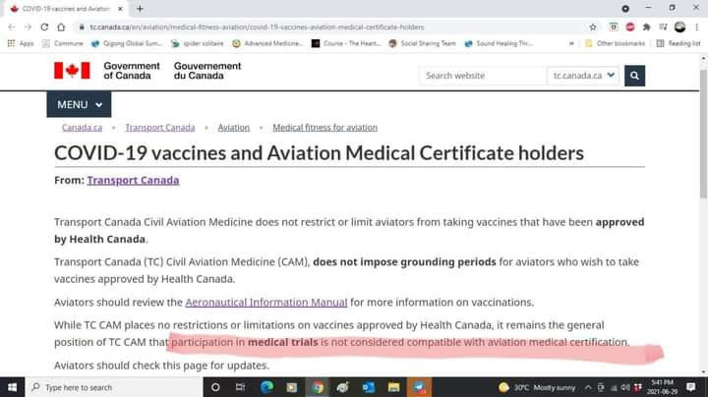The height and width of the screenshot is (397, 708).
Task: Open the media control icon in toolbar
Action: point(663,28)
